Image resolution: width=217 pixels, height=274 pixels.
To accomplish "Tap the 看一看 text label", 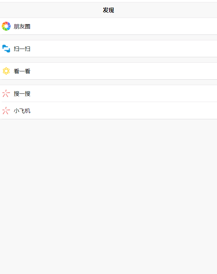I will click(22, 71).
